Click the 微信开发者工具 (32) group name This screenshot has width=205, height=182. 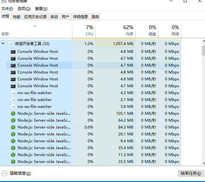(32, 44)
